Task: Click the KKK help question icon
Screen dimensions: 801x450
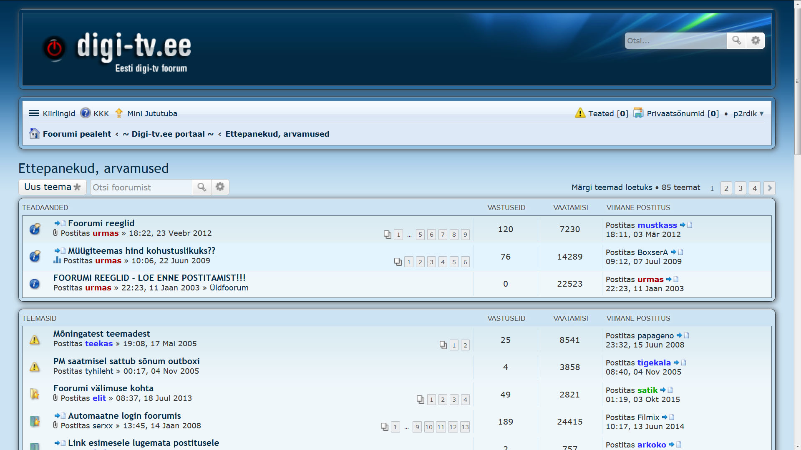Action: point(86,113)
